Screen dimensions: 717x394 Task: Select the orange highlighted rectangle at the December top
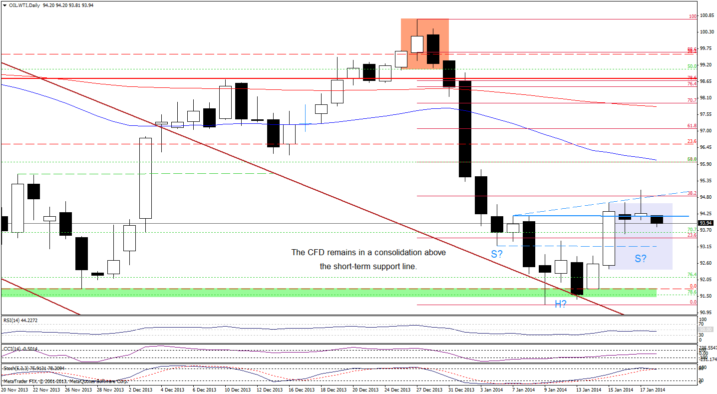(x=425, y=44)
